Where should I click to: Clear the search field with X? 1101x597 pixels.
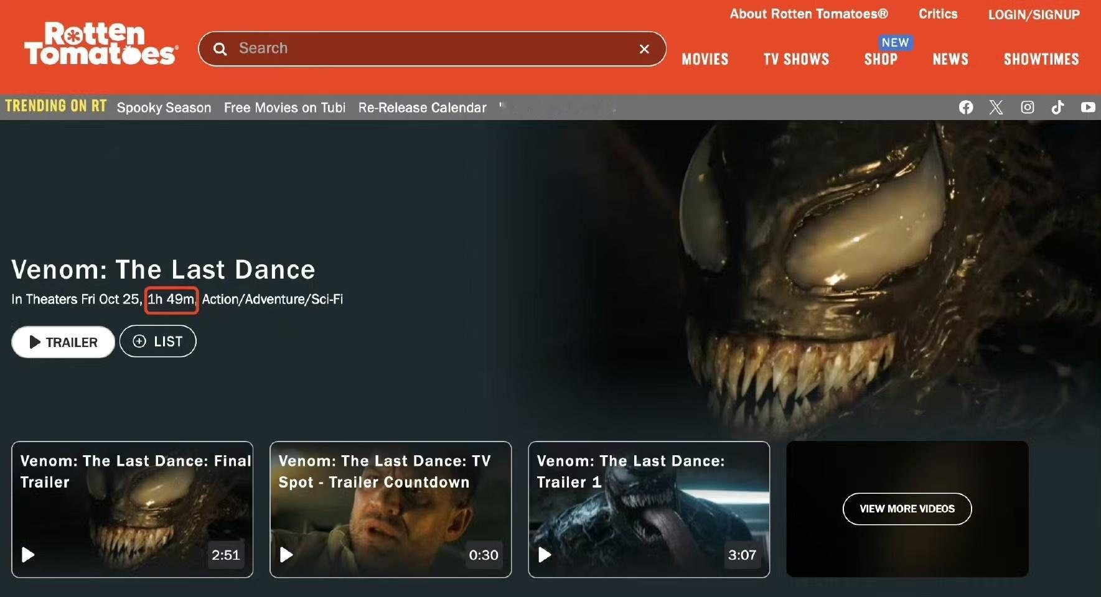[644, 49]
